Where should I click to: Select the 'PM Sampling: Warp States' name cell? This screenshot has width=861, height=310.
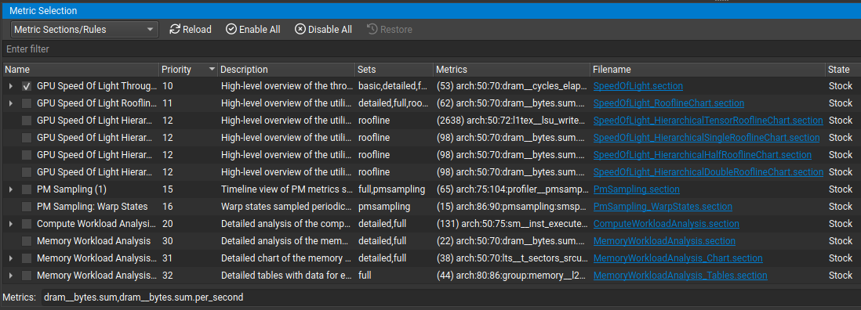click(x=93, y=207)
